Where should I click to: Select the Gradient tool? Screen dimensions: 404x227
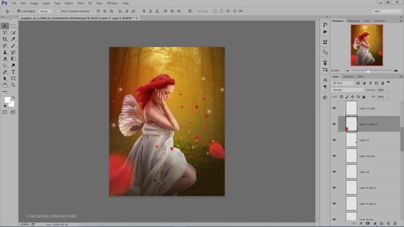13,59
